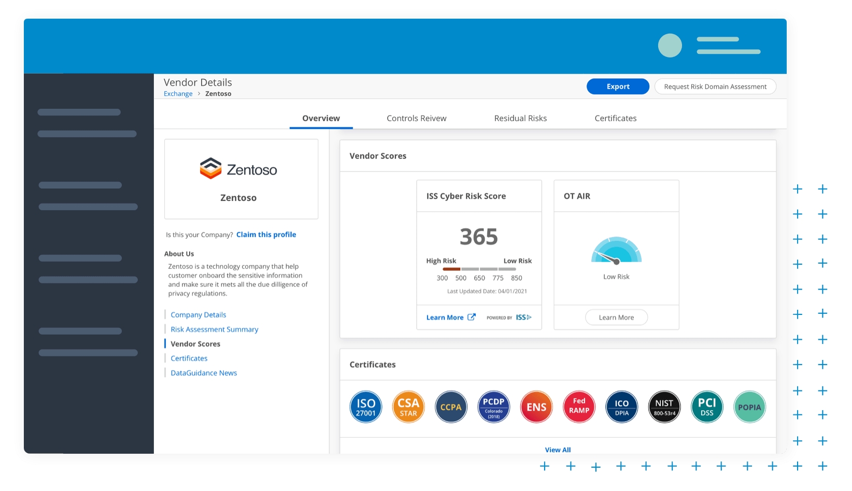Switch to the Certificates tab
This screenshot has height=491, width=852.
[616, 118]
